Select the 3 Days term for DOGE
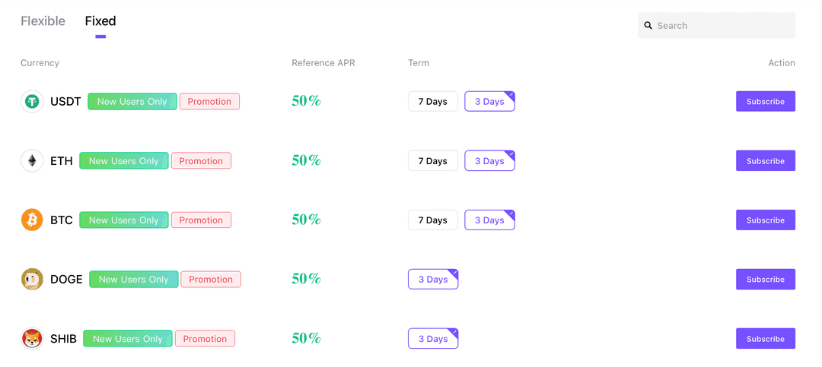Screen dimensions: 822x367 coord(432,280)
